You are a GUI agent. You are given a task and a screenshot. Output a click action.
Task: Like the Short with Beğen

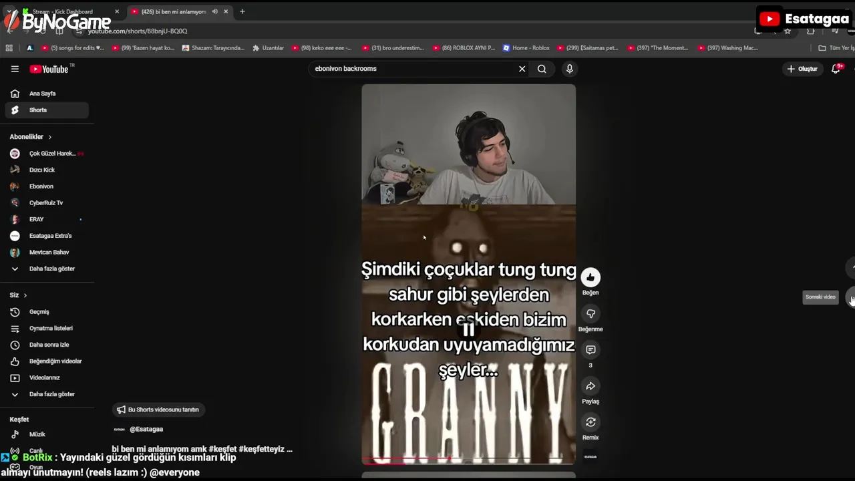pos(590,277)
